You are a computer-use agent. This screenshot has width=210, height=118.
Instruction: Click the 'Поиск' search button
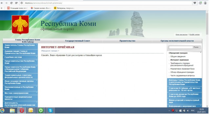point(196,47)
